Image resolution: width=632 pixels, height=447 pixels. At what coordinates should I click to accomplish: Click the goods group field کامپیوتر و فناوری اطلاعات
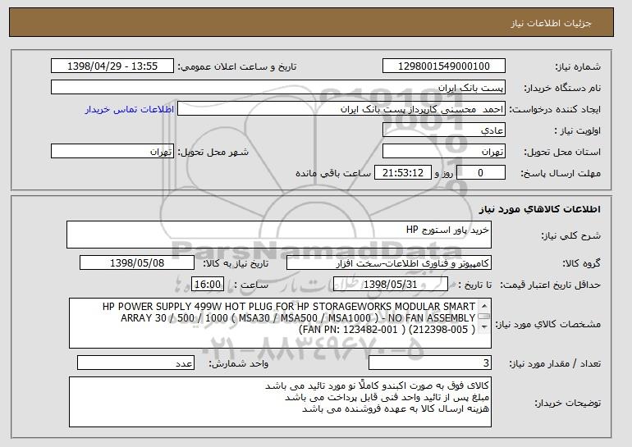(x=389, y=263)
